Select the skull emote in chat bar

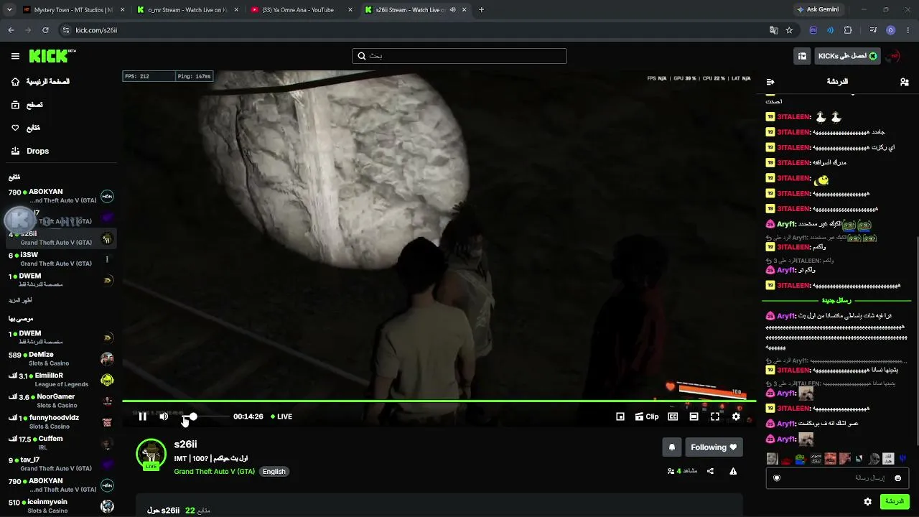point(874,459)
